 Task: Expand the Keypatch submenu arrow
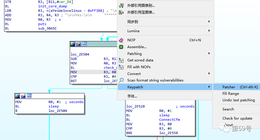(209, 87)
